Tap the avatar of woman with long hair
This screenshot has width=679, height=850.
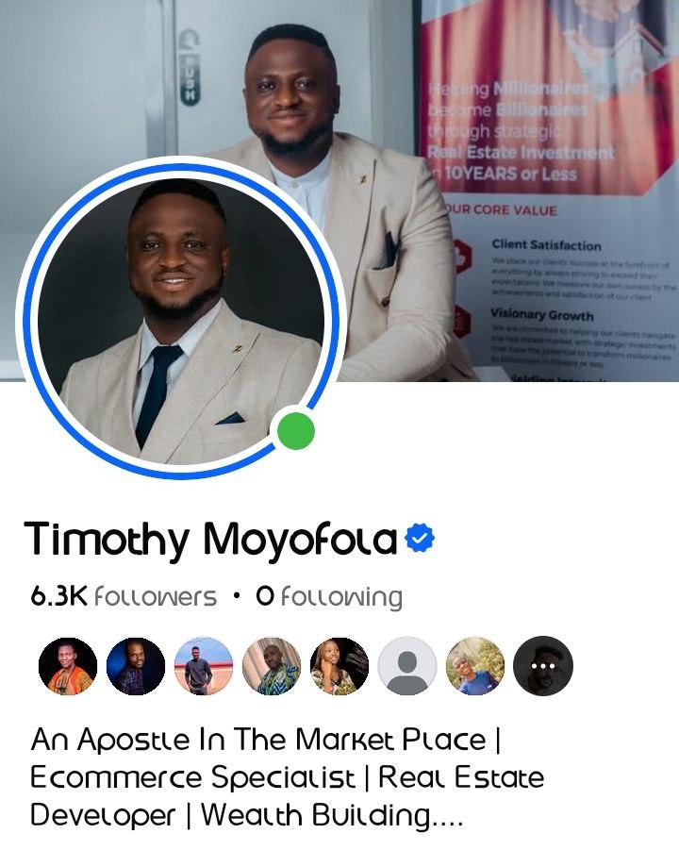pyautogui.click(x=339, y=666)
